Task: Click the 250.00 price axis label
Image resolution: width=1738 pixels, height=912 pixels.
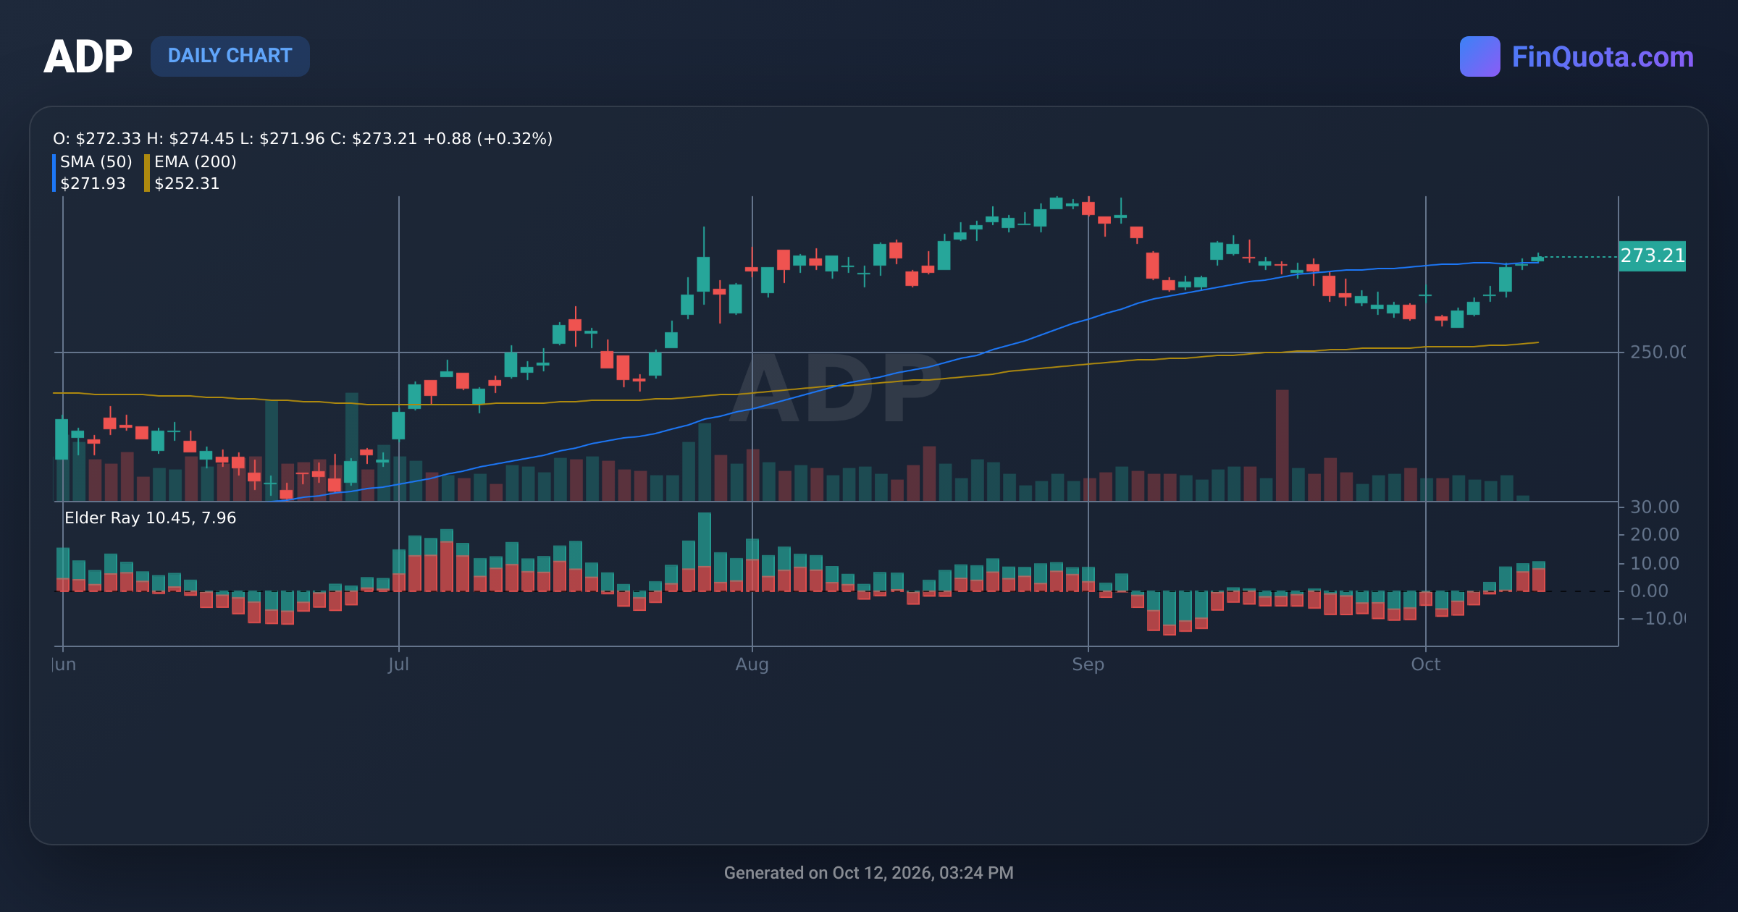Action: [x=1657, y=352]
